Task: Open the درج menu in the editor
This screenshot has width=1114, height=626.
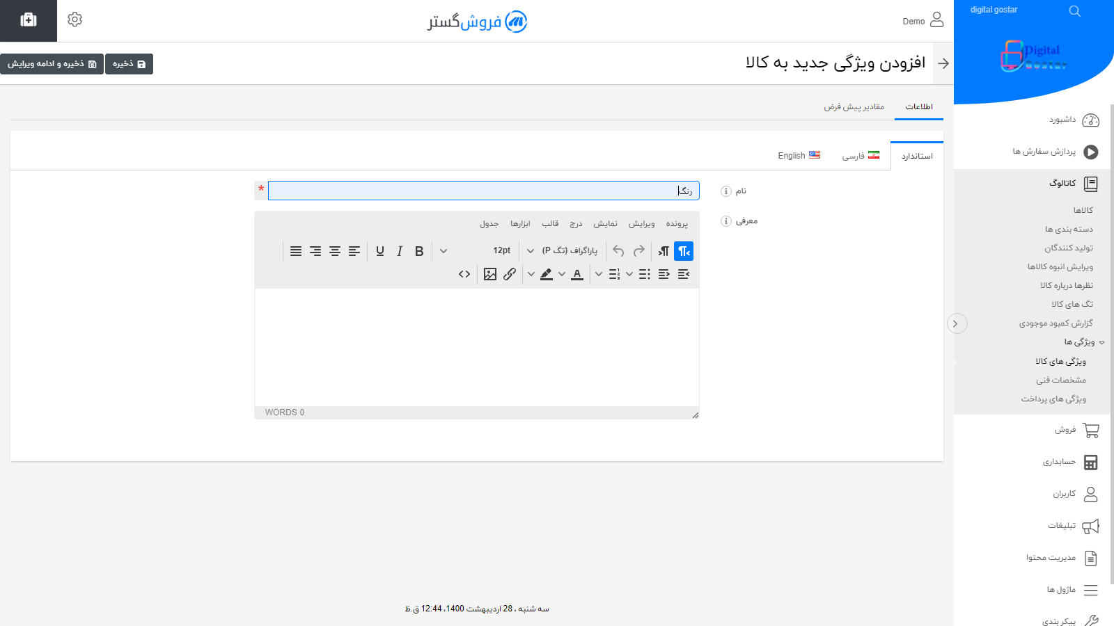Action: (x=575, y=223)
